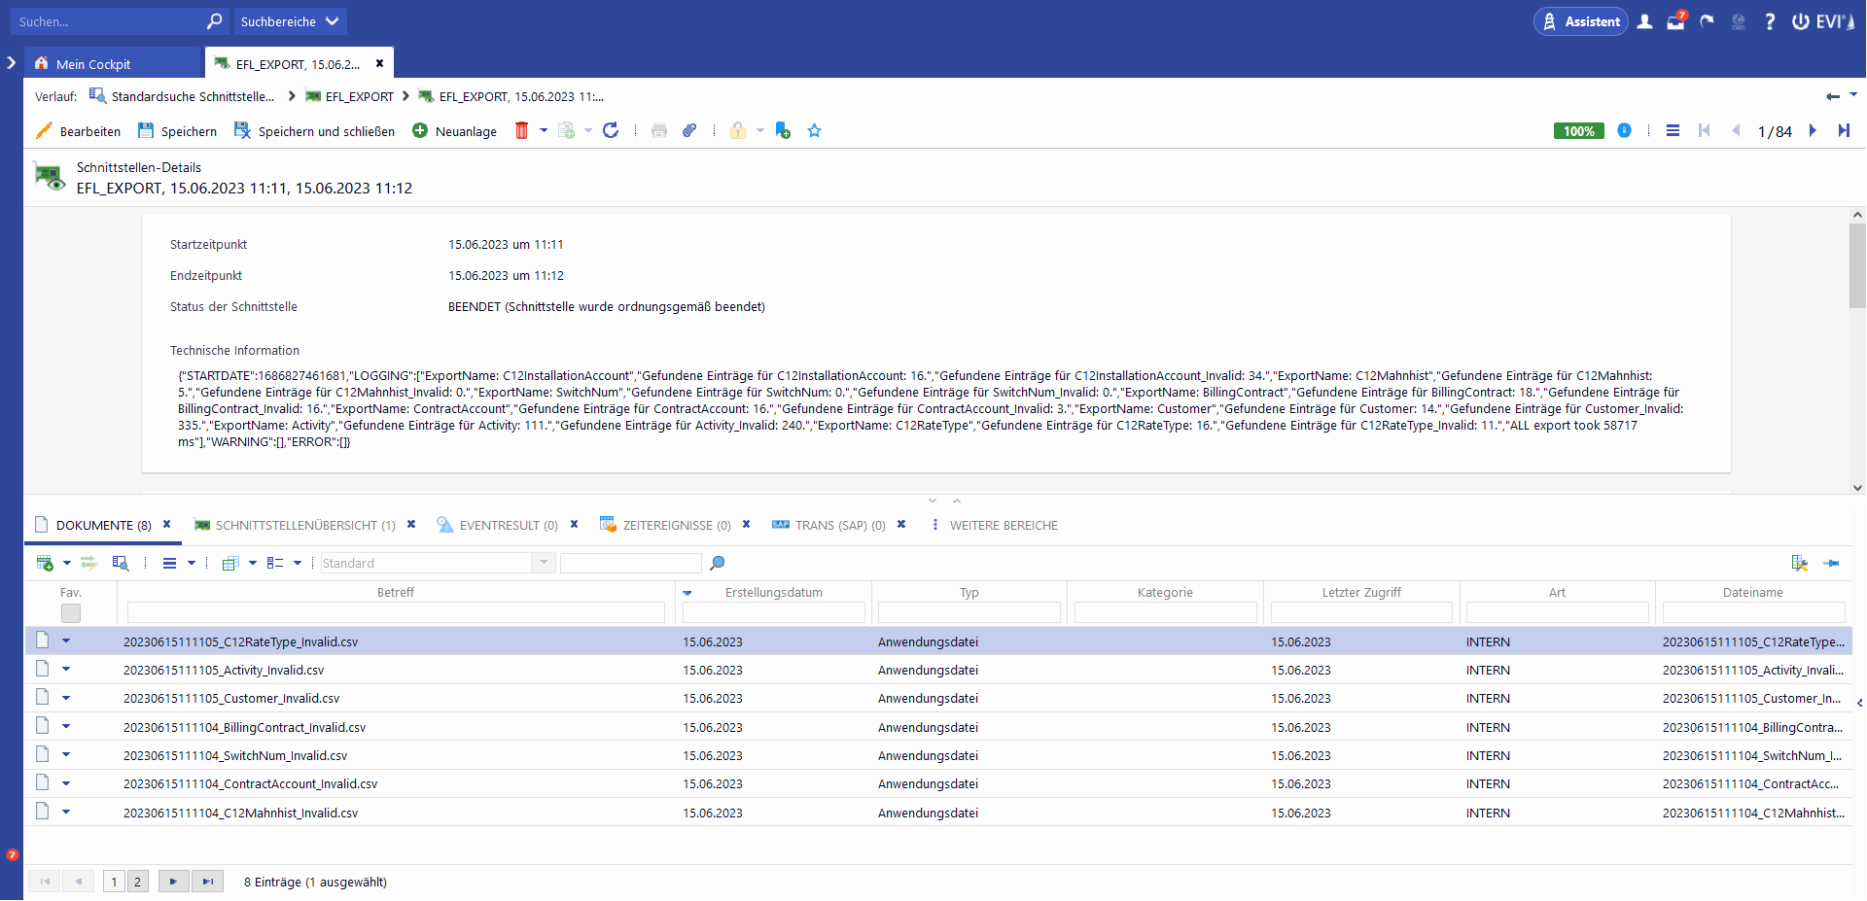Click the blue info icon beside 100%
This screenshot has height=901, width=1867.
(1624, 131)
